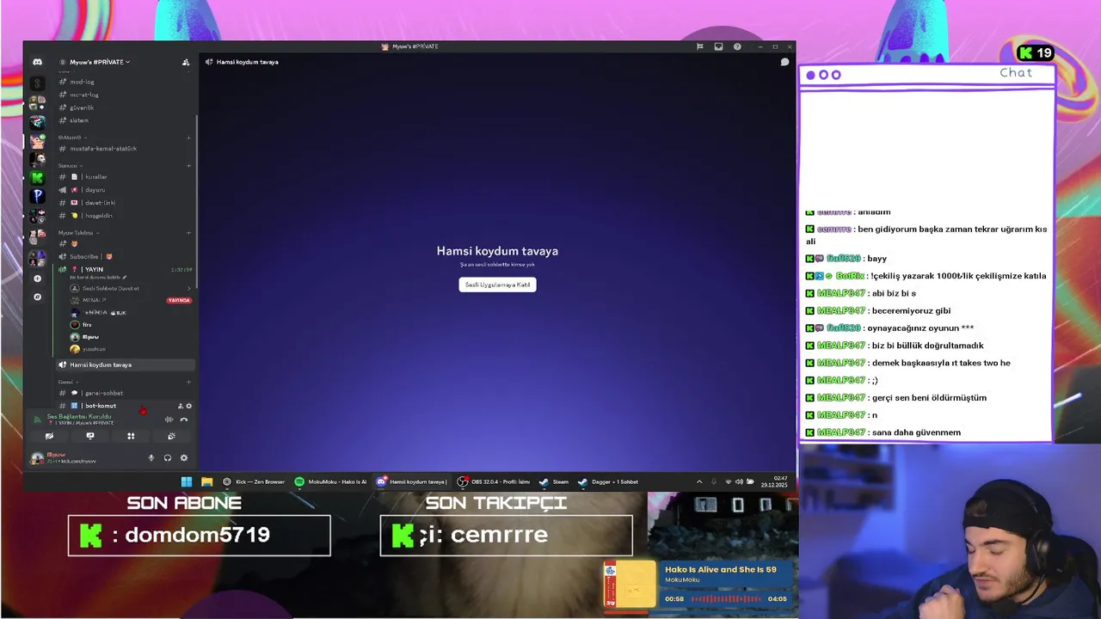Open the Dagger Steam chat taskbar item

pos(608,481)
